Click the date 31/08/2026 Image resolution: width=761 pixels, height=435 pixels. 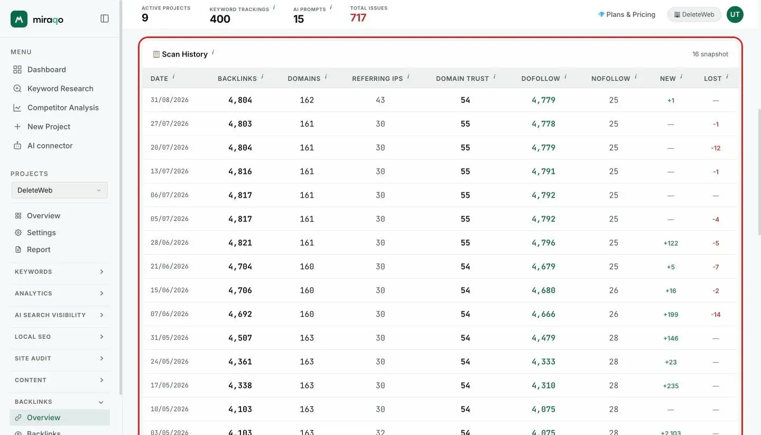pos(170,100)
